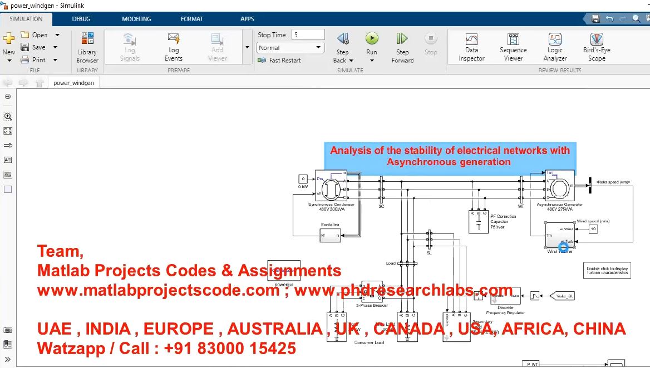Click Fit to View in the left palette
The width and height of the screenshot is (650, 368).
(8, 131)
